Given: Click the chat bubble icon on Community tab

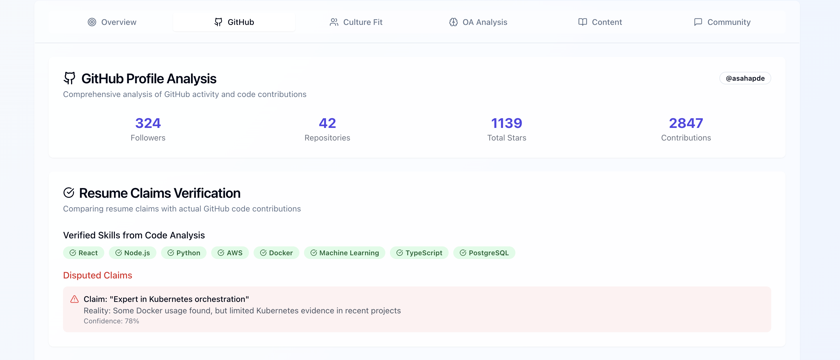Looking at the screenshot, I should pos(698,22).
